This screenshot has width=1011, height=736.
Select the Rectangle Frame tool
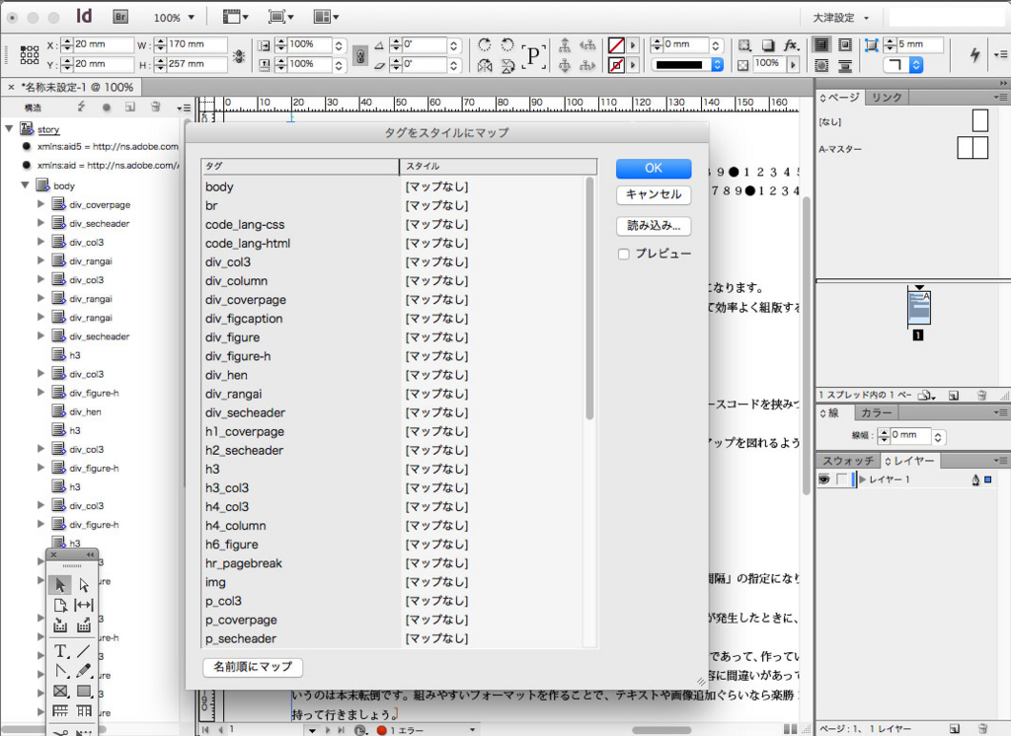60,691
